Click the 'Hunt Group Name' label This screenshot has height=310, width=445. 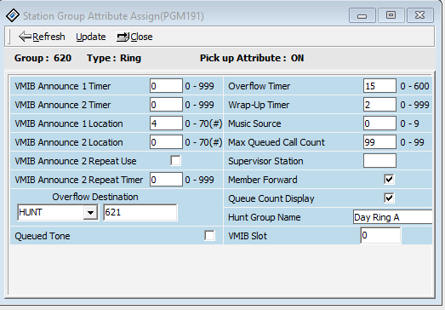tap(265, 217)
